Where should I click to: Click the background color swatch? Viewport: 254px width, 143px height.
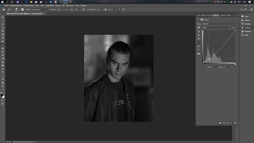coord(4,97)
